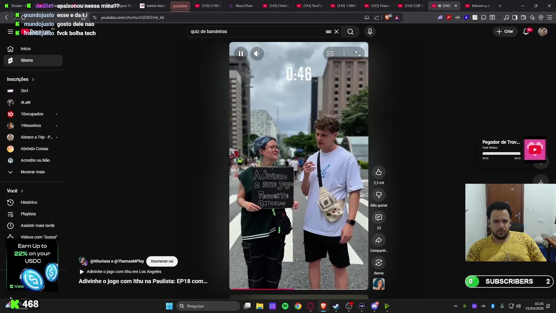Click the Compartilhar share icon
Image resolution: width=556 pixels, height=313 pixels.
tap(379, 240)
